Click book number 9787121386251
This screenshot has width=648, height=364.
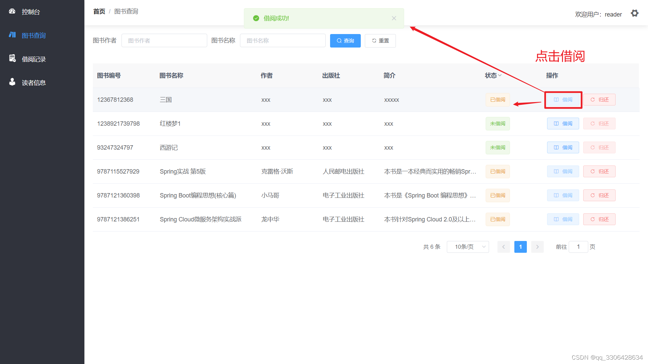[118, 219]
